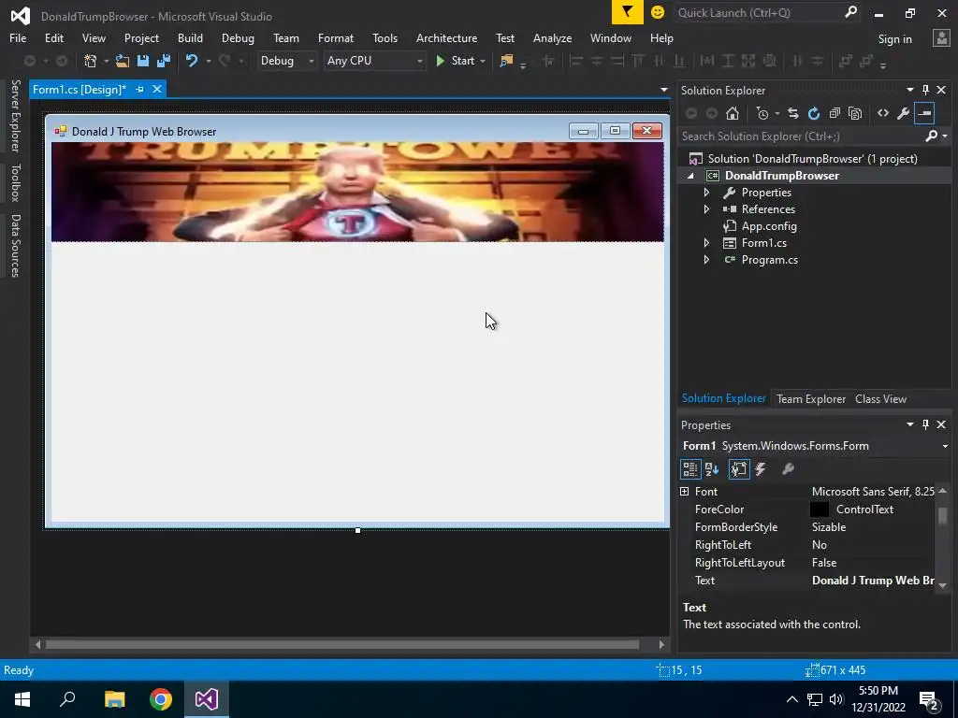The height and width of the screenshot is (718, 958).
Task: Click the ForeColor black color swatch
Action: 820,510
